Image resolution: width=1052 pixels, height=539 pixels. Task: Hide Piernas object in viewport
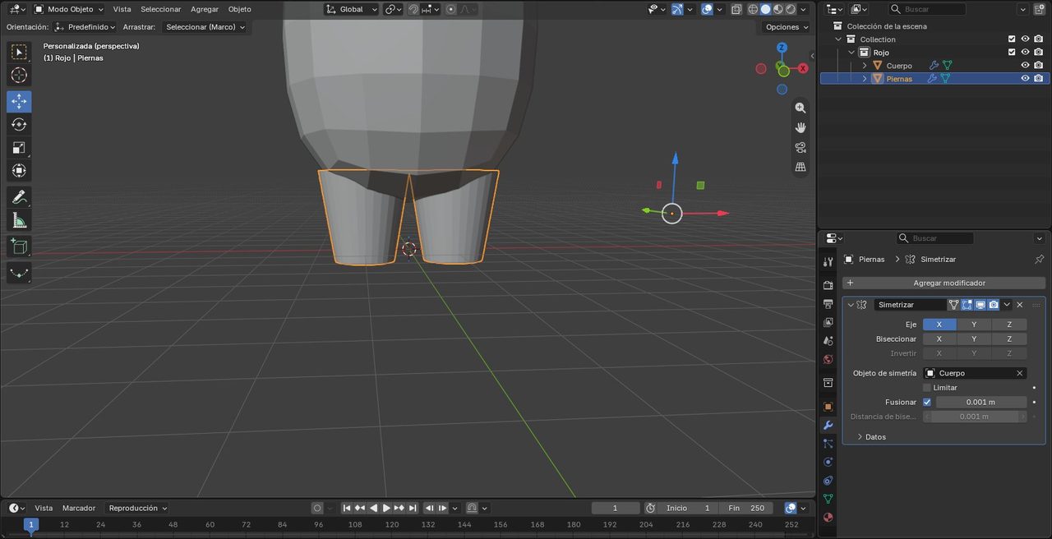pyautogui.click(x=1025, y=79)
